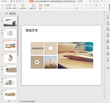
Task: Switch to the Slide Show (幻灯片放映) tab
Action: [50, 1]
